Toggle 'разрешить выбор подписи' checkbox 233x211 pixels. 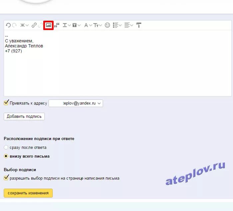(x=6, y=178)
